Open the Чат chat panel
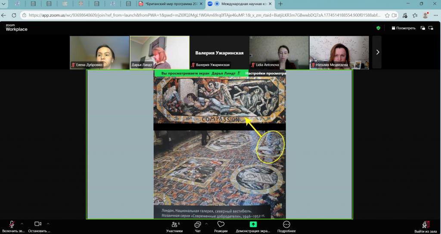The image size is (441, 234). [198, 226]
